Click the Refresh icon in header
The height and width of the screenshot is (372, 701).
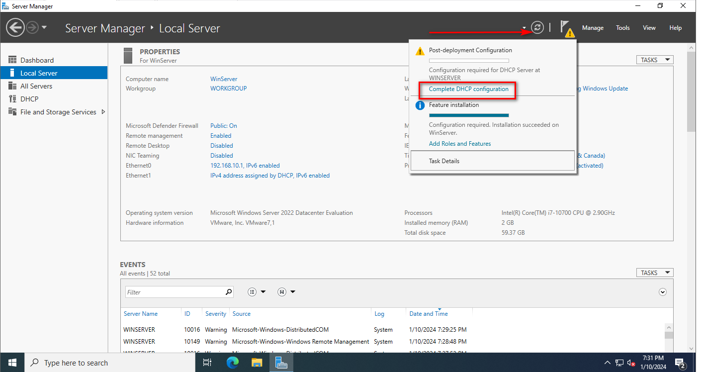point(537,27)
